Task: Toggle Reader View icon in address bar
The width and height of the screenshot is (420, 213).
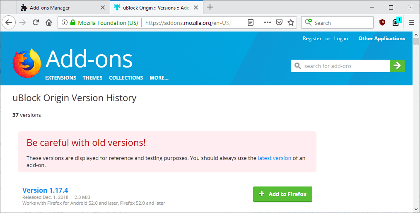Action: point(251,22)
